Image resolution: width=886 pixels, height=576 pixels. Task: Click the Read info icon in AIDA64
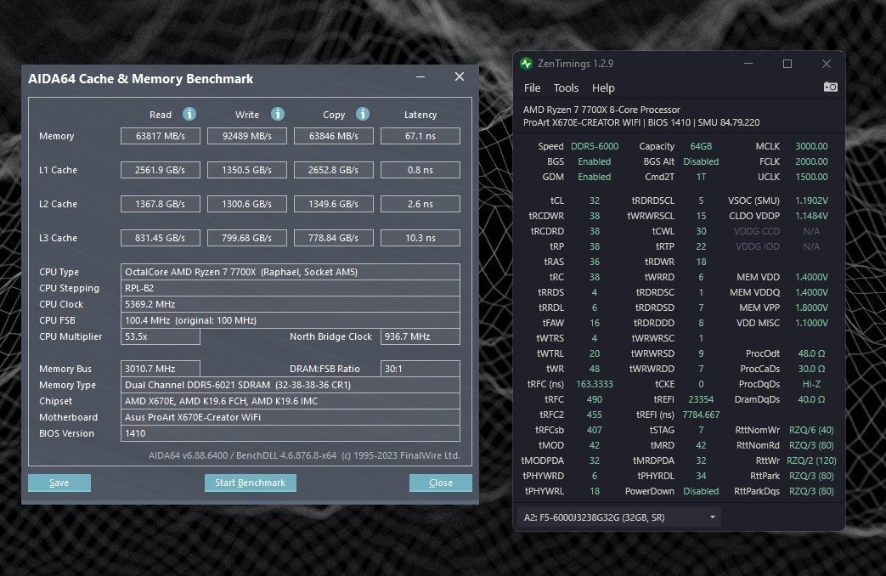coord(189,114)
